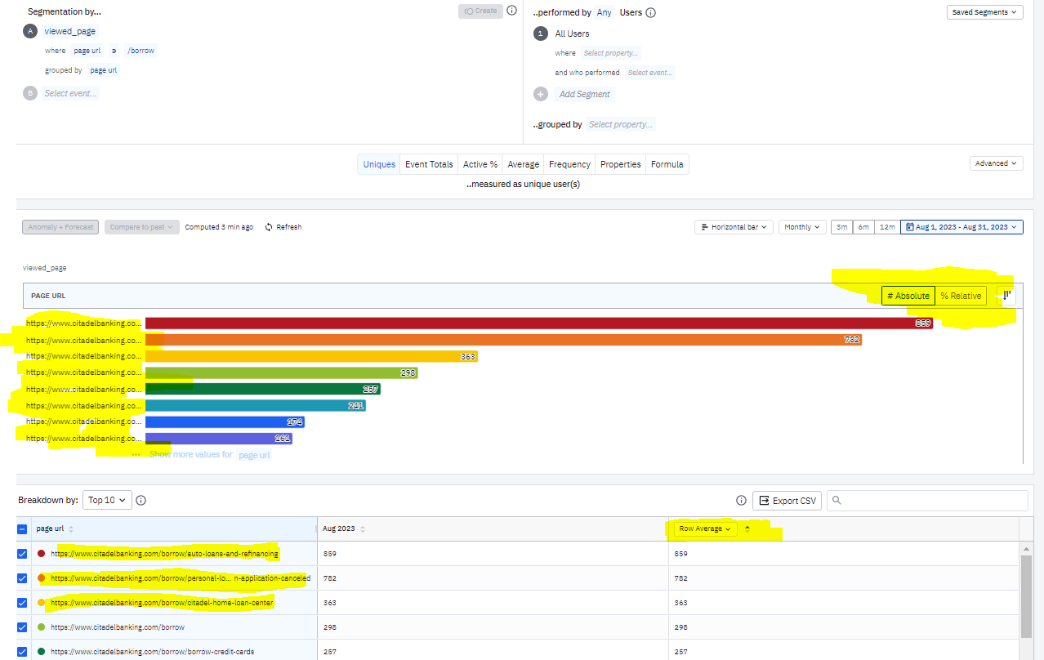
Task: Open the Saved Segments dropdown
Action: [x=985, y=12]
